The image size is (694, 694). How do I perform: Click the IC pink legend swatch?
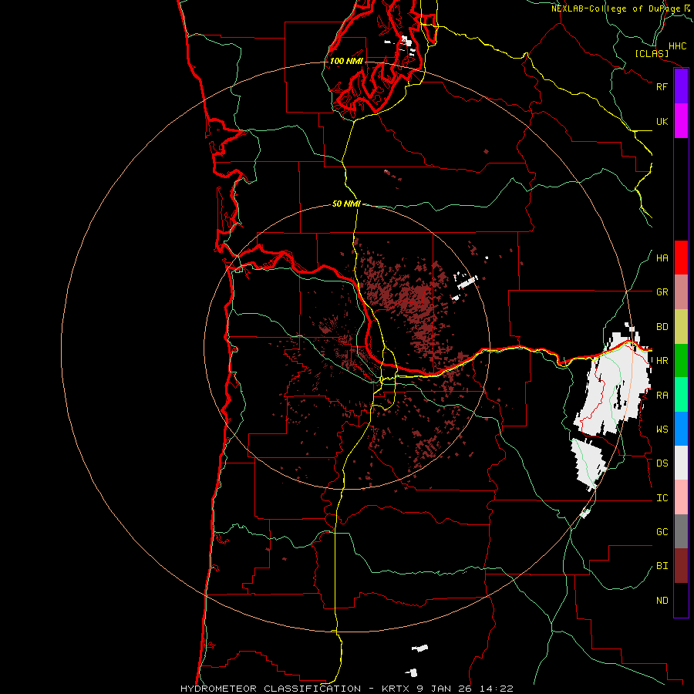coord(681,497)
